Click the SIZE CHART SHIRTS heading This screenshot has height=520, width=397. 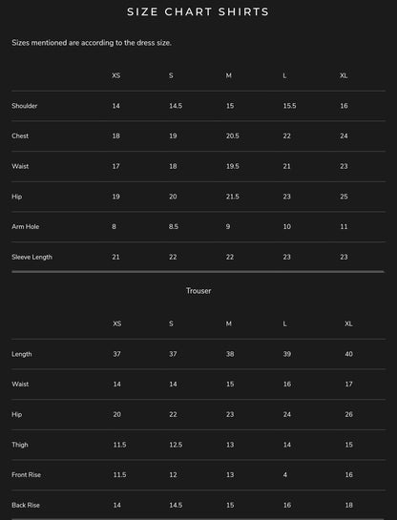pyautogui.click(x=198, y=12)
